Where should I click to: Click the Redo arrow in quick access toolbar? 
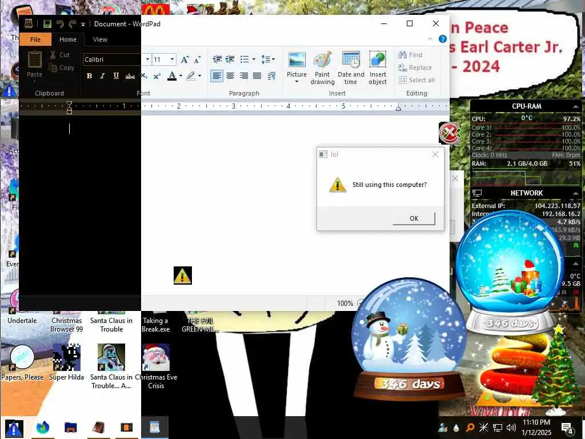tap(72, 24)
